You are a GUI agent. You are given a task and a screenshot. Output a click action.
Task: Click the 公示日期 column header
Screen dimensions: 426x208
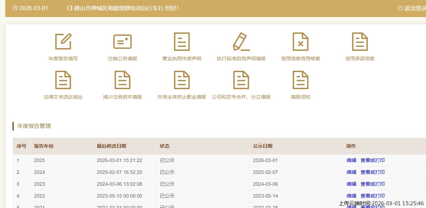(x=263, y=146)
